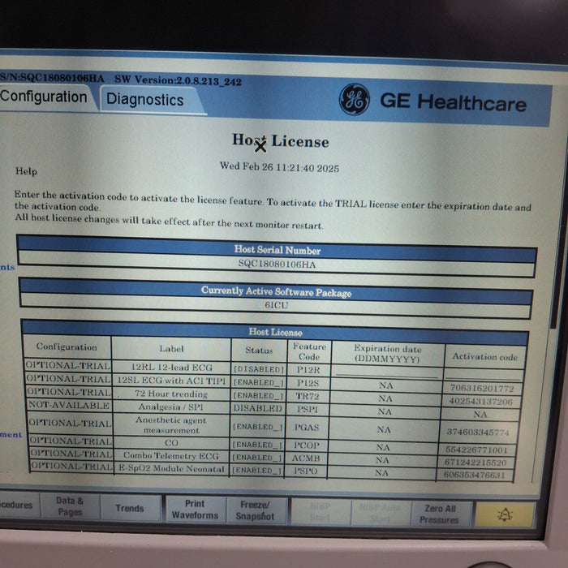Click active software package value 6ICU

pyautogui.click(x=277, y=305)
